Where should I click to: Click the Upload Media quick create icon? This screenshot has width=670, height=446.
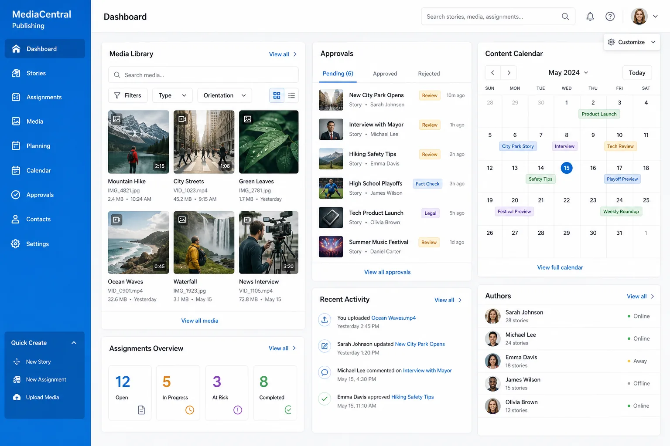pyautogui.click(x=17, y=397)
